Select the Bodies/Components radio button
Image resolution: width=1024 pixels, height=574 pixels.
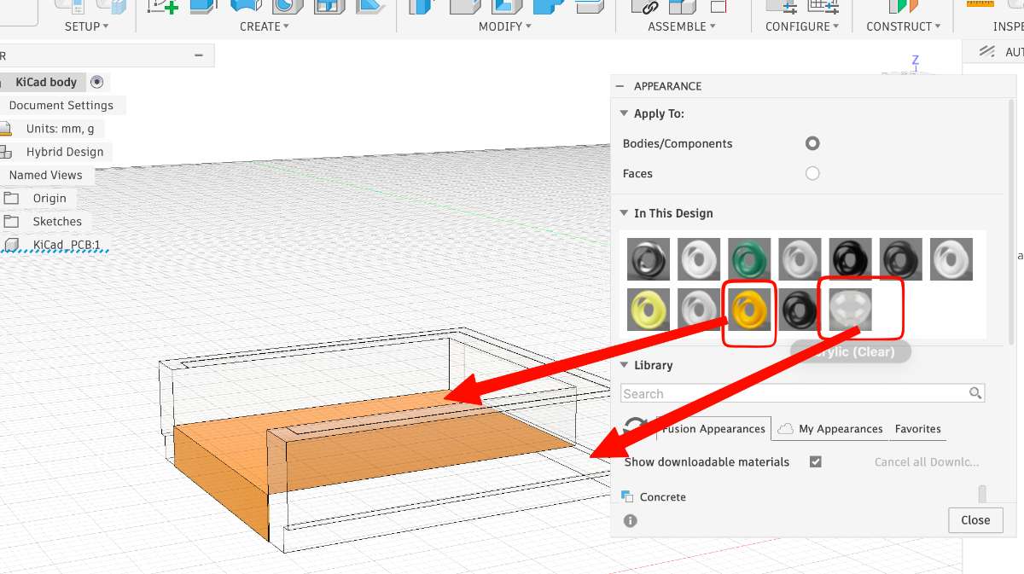812,143
